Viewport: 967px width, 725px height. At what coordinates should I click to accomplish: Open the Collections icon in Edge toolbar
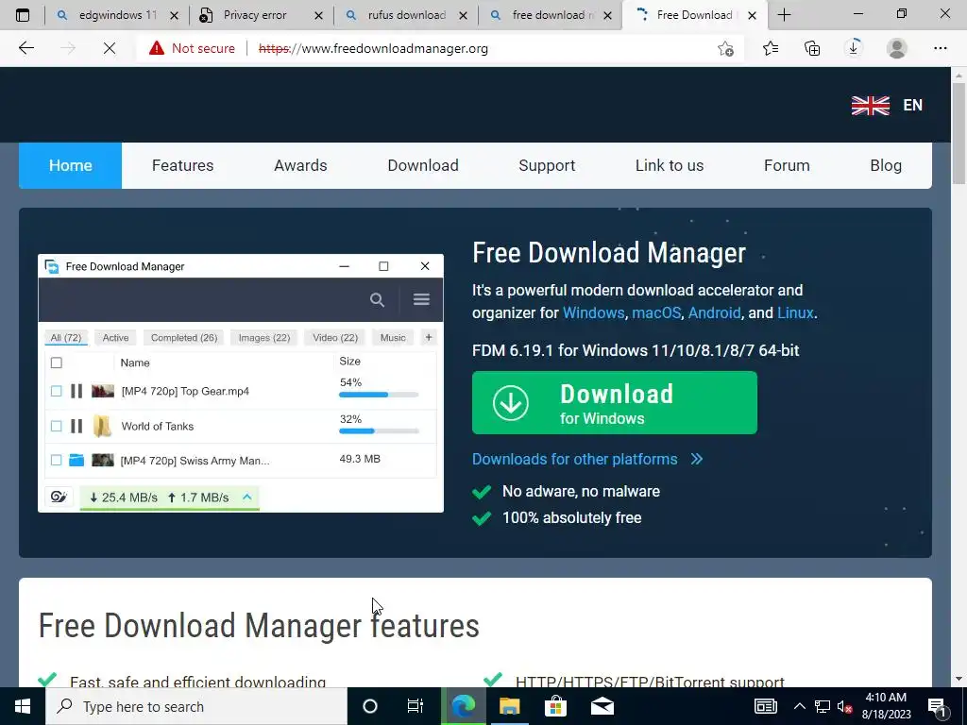812,48
